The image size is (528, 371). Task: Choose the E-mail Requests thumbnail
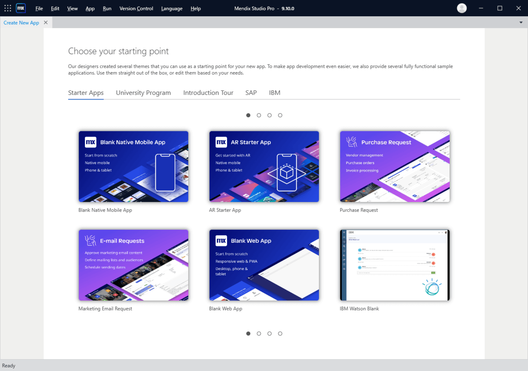pos(133,265)
